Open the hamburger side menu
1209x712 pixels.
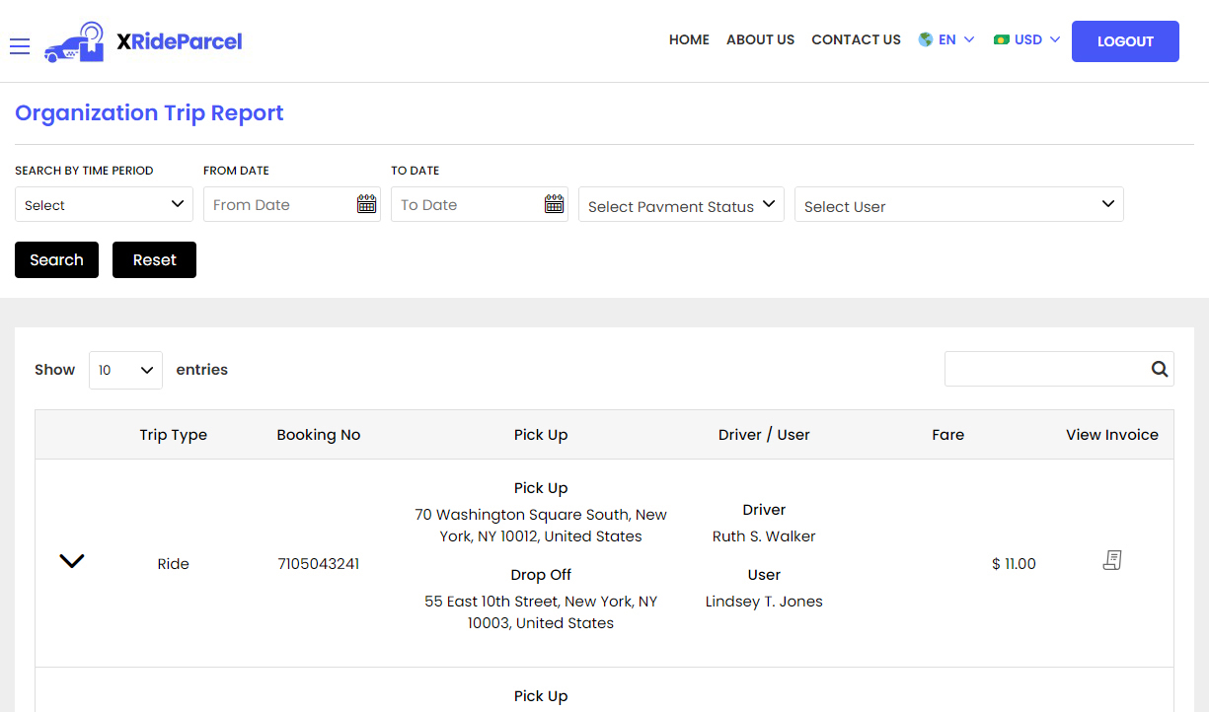pyautogui.click(x=20, y=46)
